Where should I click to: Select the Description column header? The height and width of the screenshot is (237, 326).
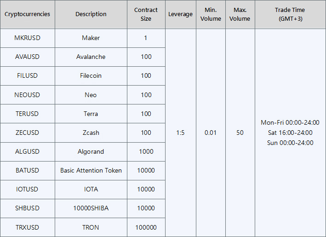click(x=91, y=14)
